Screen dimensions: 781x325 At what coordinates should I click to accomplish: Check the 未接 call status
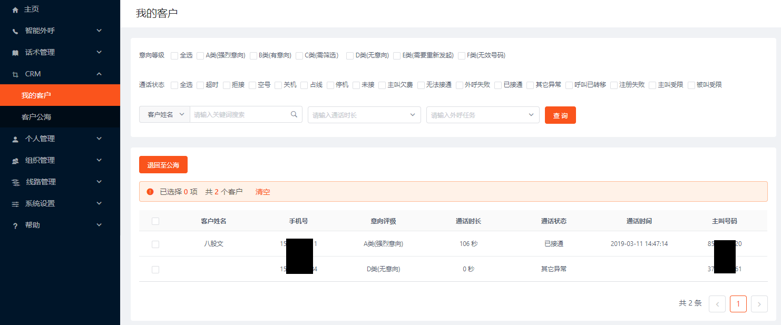[x=356, y=85]
